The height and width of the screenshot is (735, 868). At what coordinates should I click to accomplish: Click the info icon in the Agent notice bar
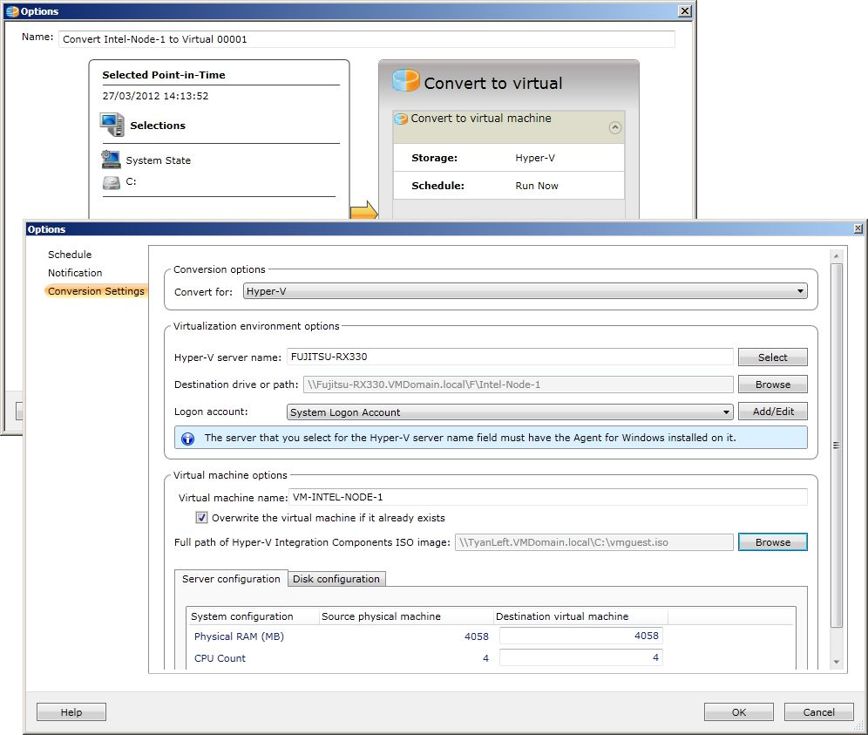point(188,438)
